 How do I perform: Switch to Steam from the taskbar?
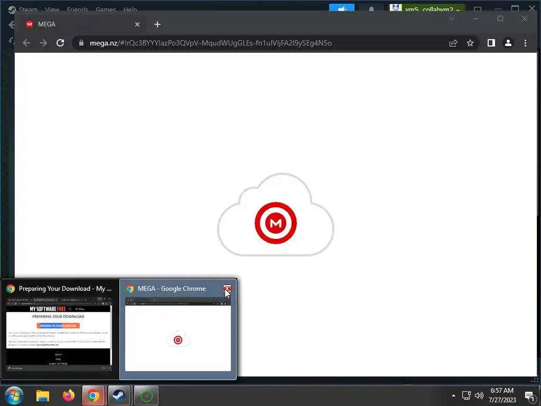click(x=119, y=395)
